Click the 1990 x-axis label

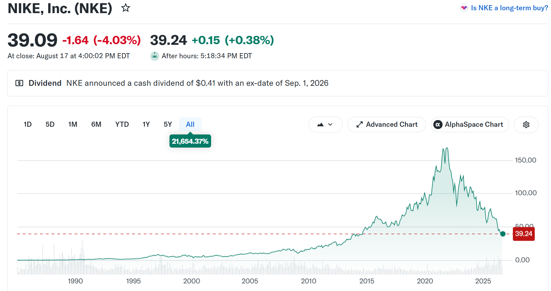75,281
